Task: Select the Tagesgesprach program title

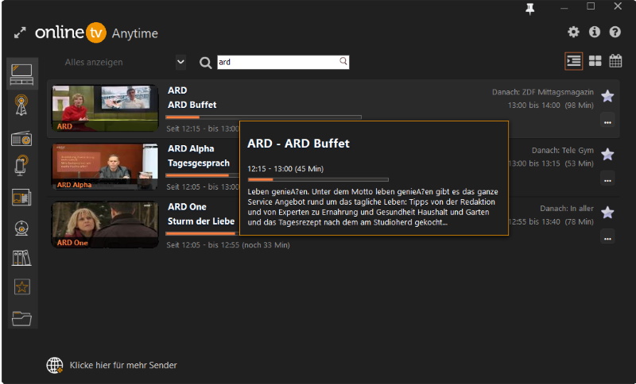Action: (199, 163)
